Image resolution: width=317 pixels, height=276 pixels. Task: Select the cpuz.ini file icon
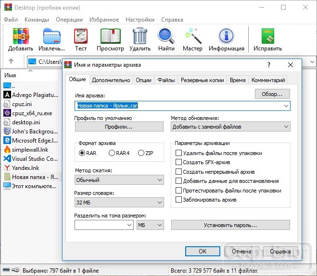pyautogui.click(x=7, y=104)
